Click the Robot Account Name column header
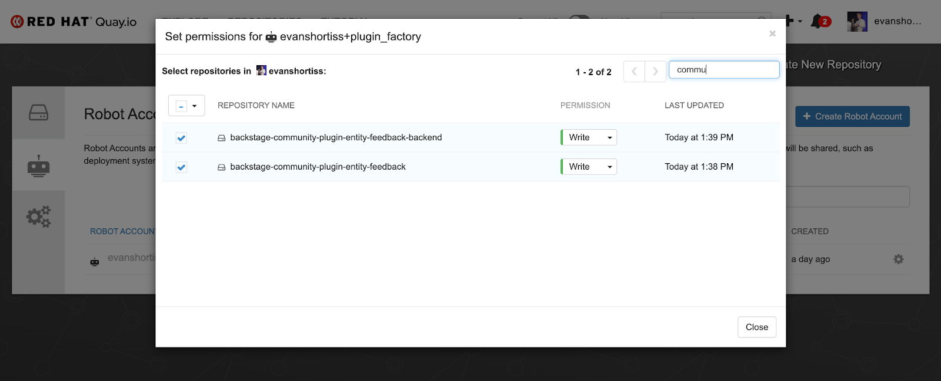Image resolution: width=941 pixels, height=381 pixels. click(122, 231)
